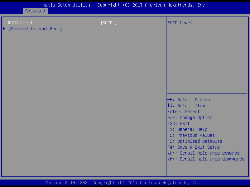Click the ESC: Exit help line

click(178, 123)
